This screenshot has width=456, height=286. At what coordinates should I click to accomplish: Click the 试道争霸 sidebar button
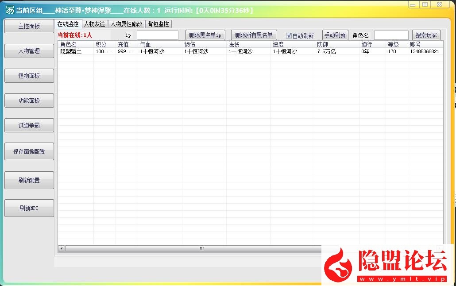[29, 125]
